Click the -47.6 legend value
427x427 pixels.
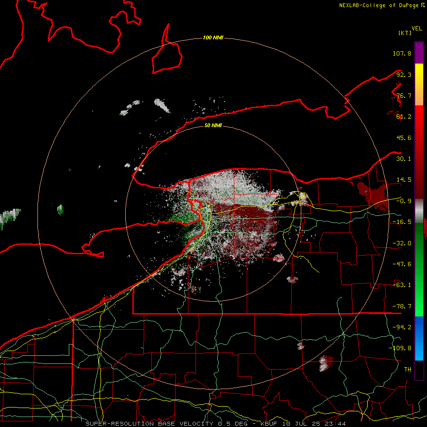tap(402, 264)
